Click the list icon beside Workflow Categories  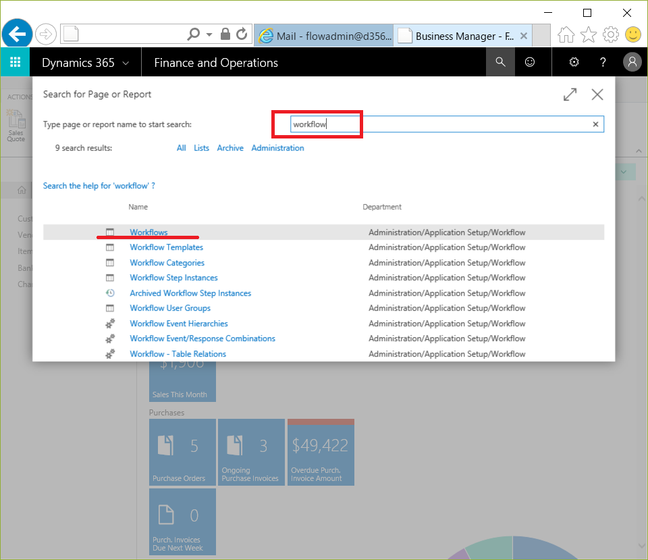click(x=110, y=263)
